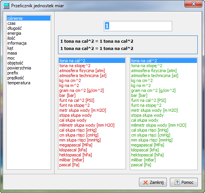Pick green mm słupa rtęci [mmHg] target

point(152,140)
